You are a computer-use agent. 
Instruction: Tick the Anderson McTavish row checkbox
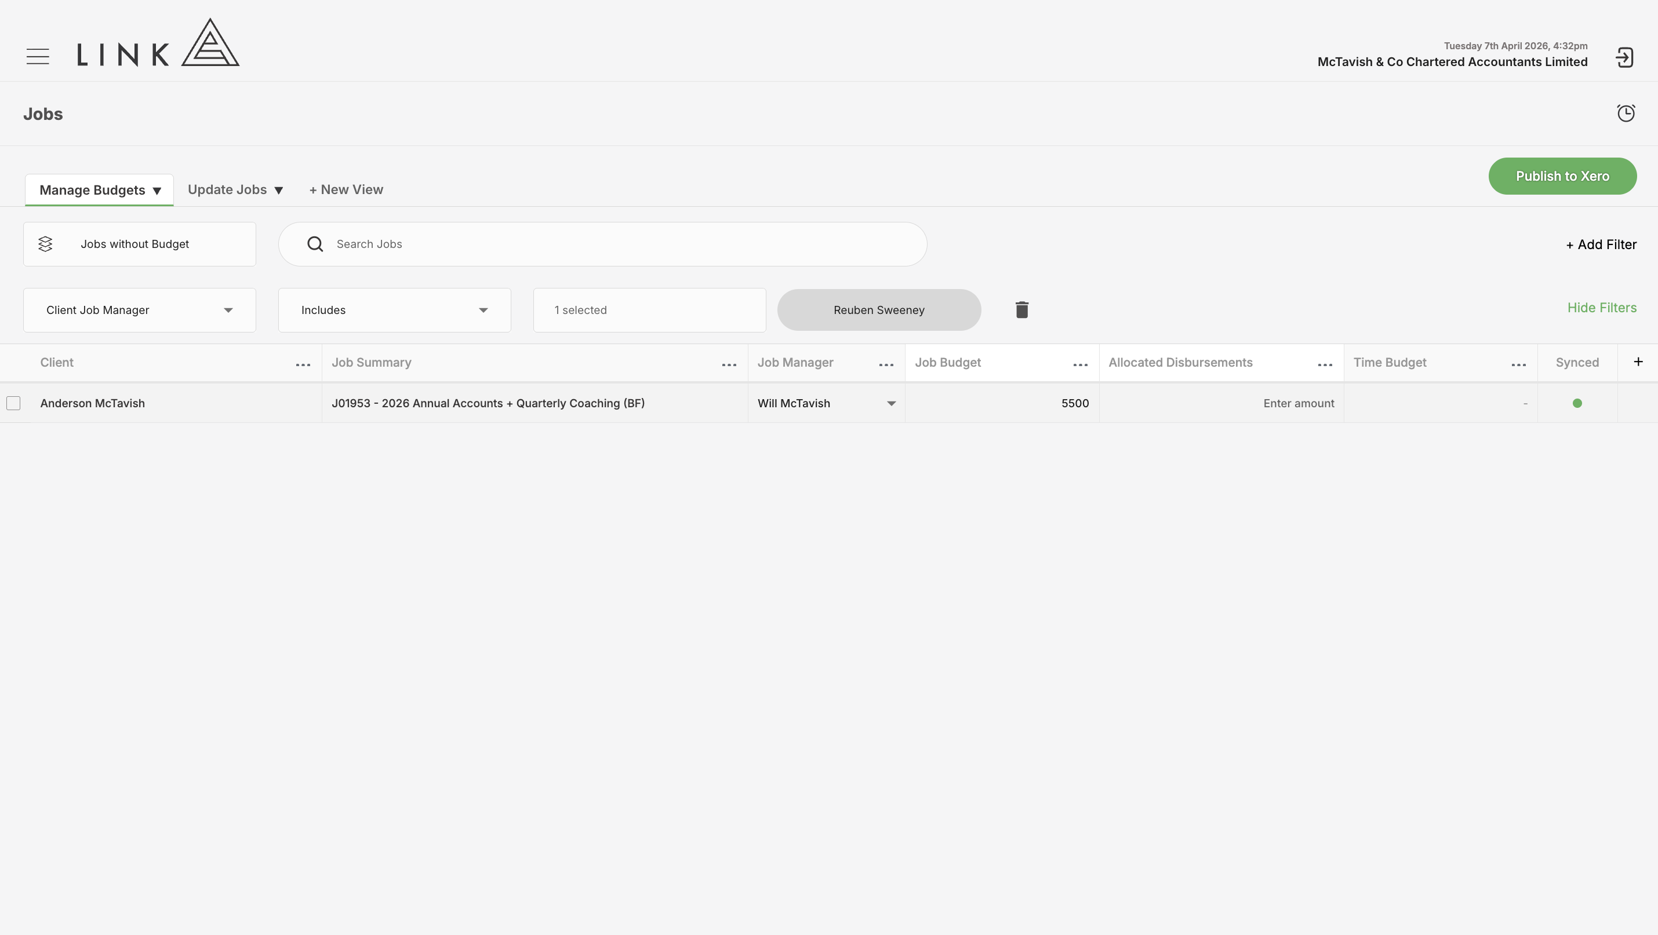pyautogui.click(x=13, y=403)
